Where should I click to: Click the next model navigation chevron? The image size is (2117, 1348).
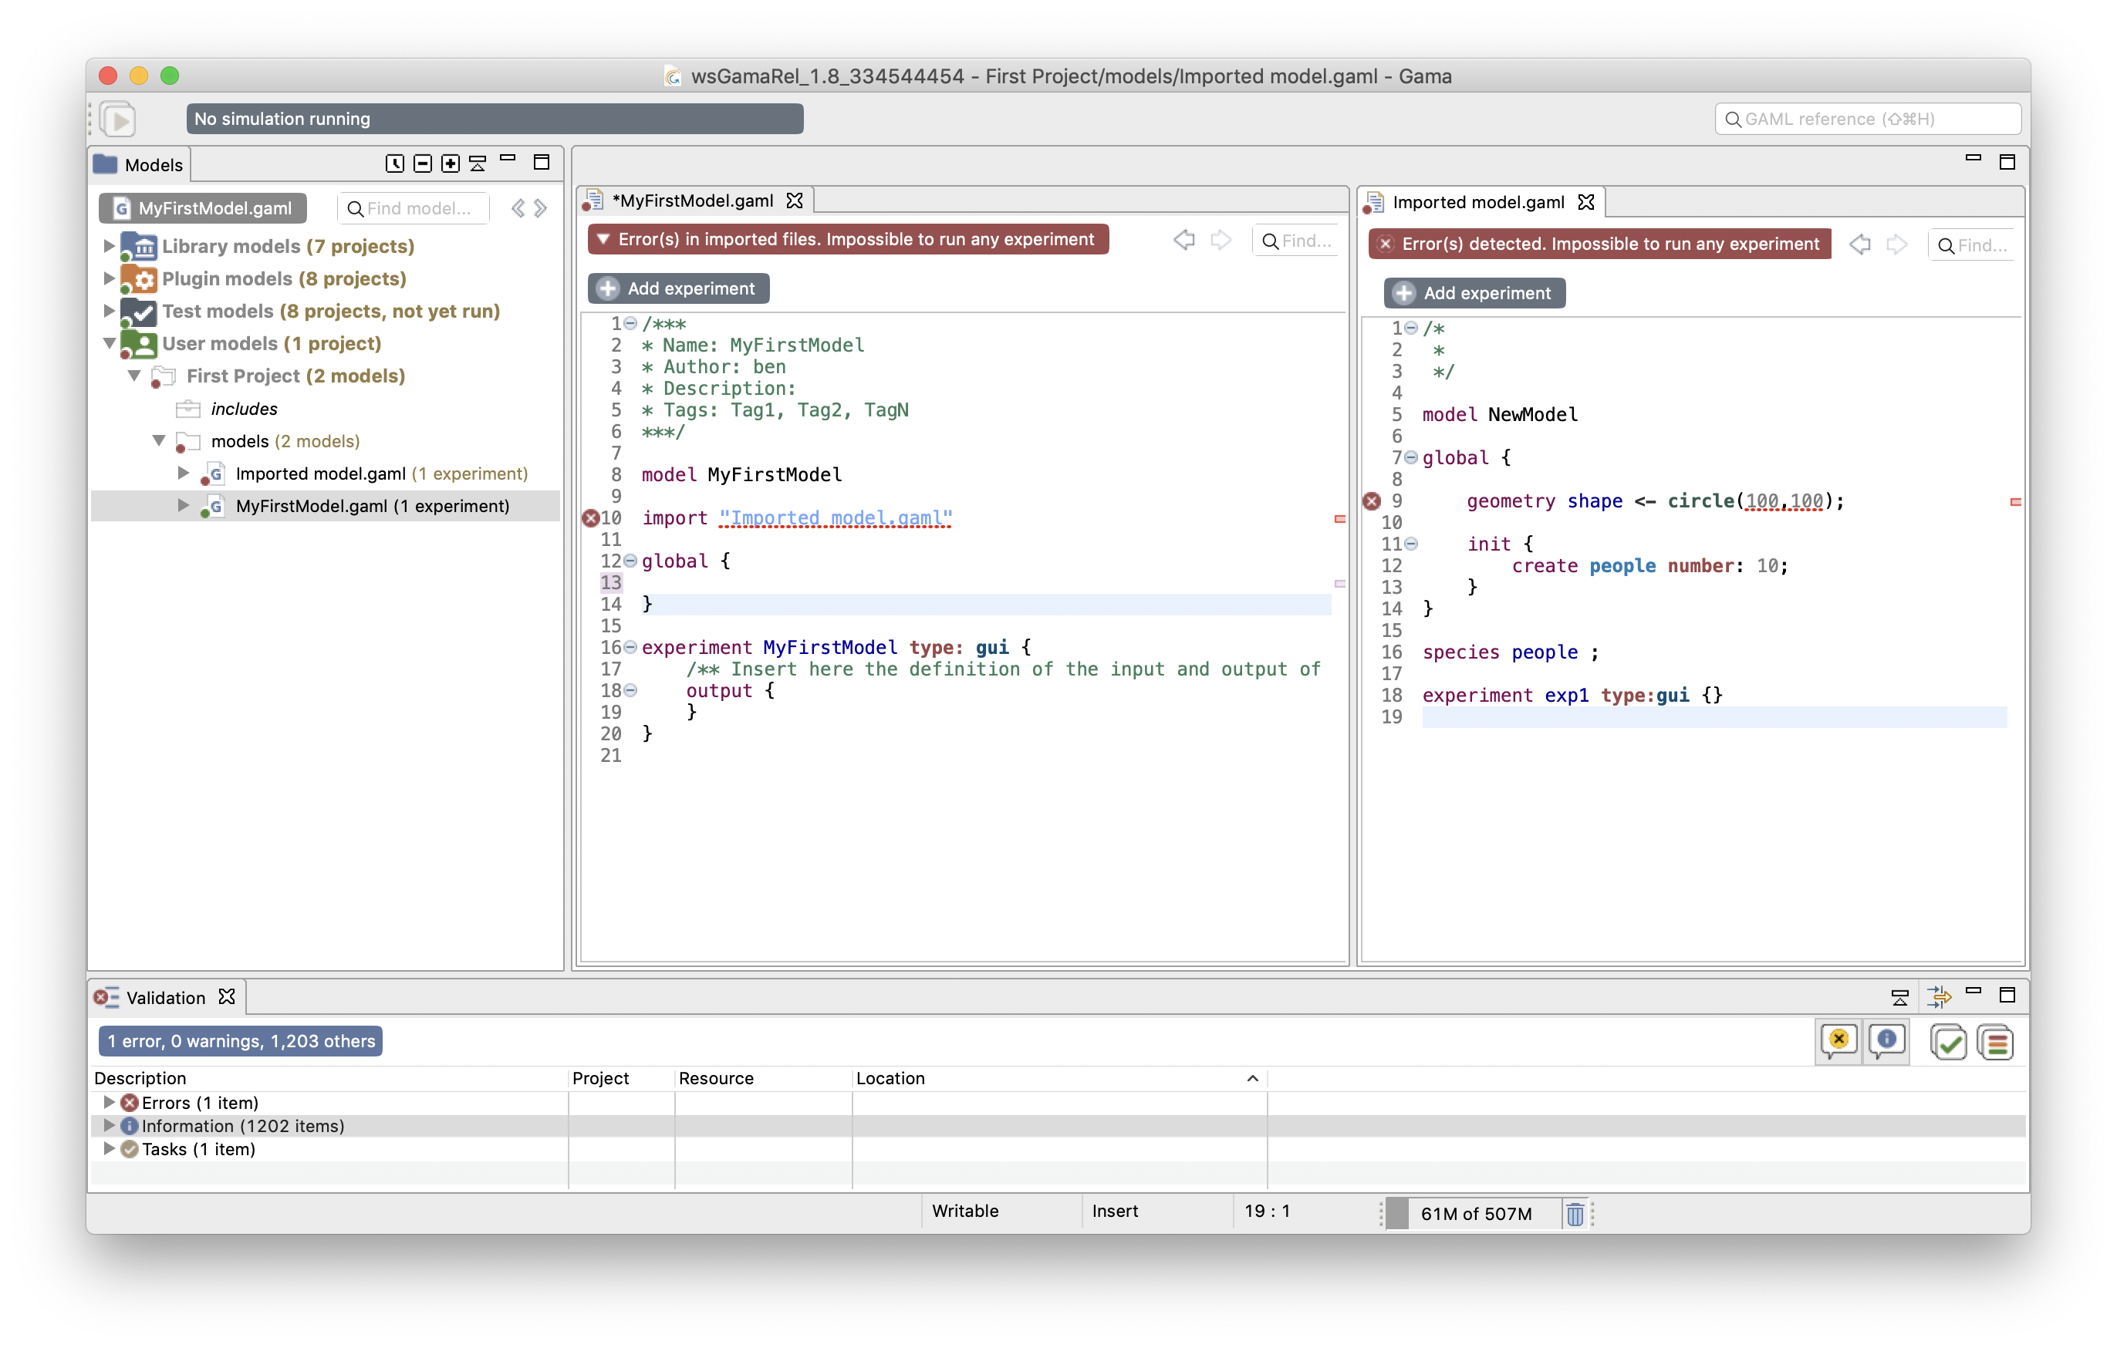click(541, 208)
